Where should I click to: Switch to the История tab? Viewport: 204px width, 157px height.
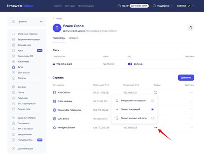pyautogui.click(x=74, y=38)
